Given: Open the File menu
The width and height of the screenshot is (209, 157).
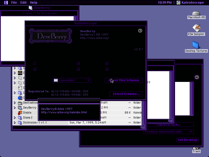Looking at the screenshot, I should [14, 3].
